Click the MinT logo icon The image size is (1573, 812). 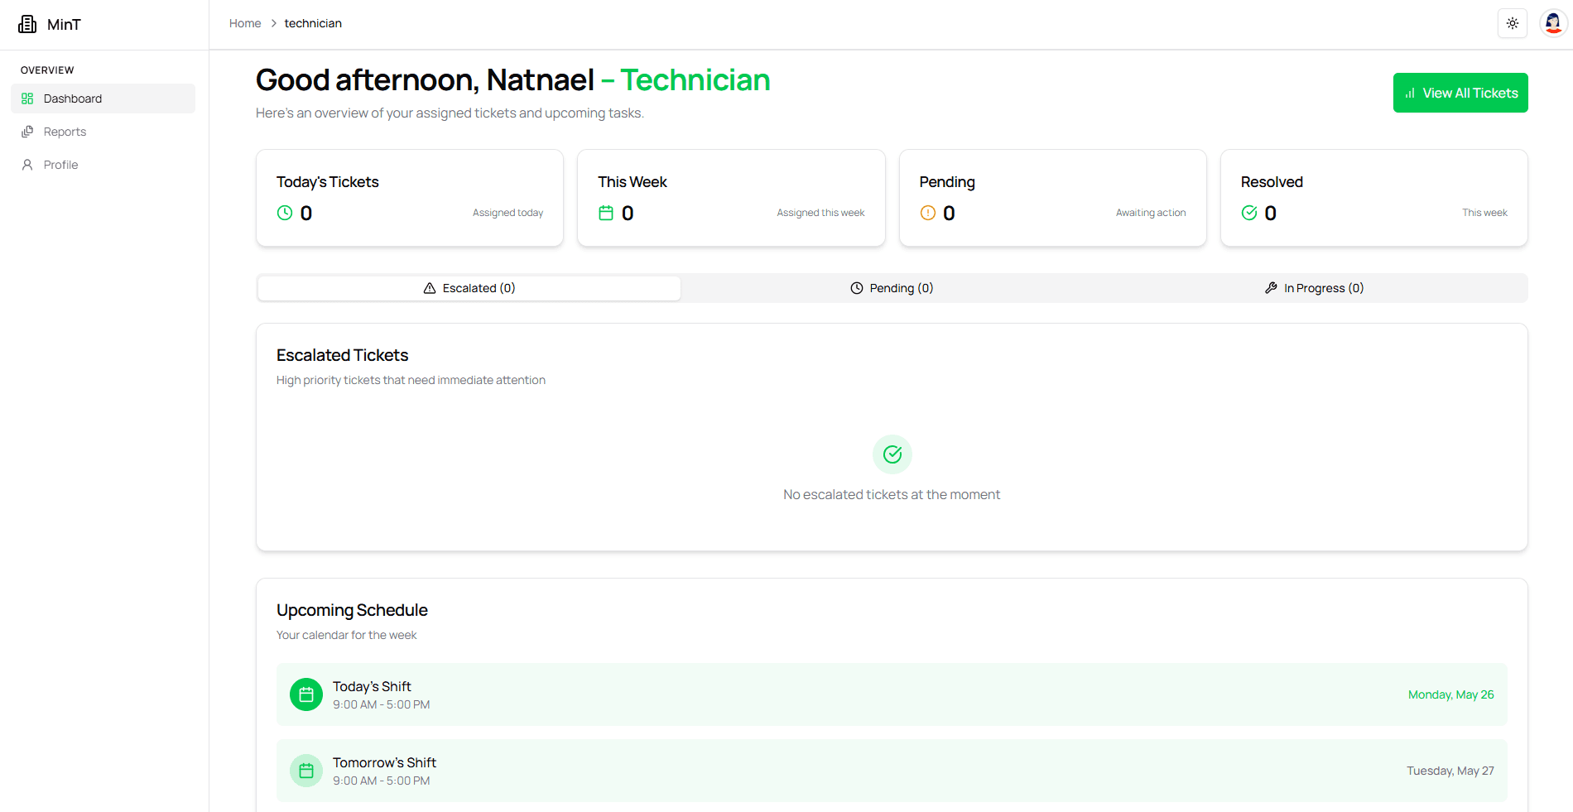27,24
